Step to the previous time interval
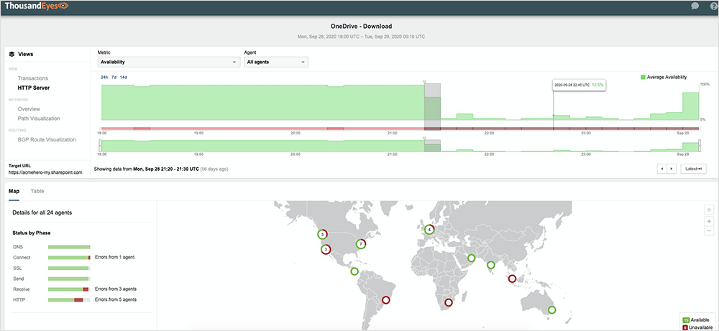 (x=662, y=168)
